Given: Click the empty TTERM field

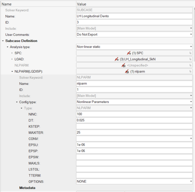Looking at the screenshot, I should (134, 175).
